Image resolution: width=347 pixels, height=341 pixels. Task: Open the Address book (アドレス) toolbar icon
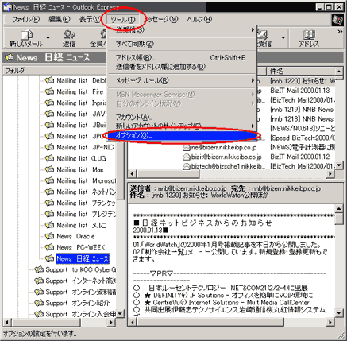(x=309, y=35)
